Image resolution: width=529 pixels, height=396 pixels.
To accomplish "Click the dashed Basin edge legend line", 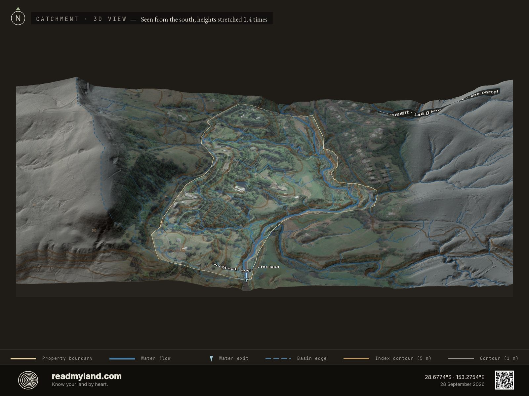I will coord(278,358).
